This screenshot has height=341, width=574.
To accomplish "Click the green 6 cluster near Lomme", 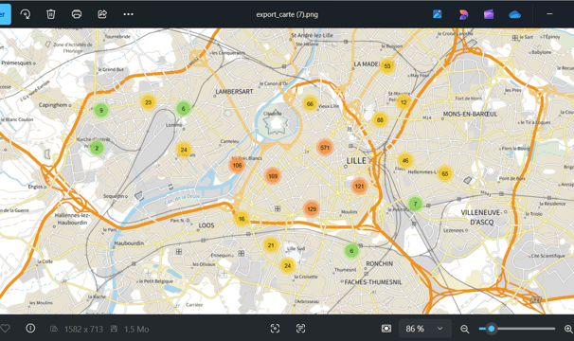I will point(184,108).
